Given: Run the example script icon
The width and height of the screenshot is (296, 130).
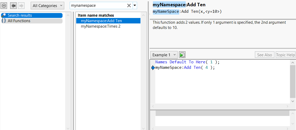Looking at the screenshot, I should [182, 55].
